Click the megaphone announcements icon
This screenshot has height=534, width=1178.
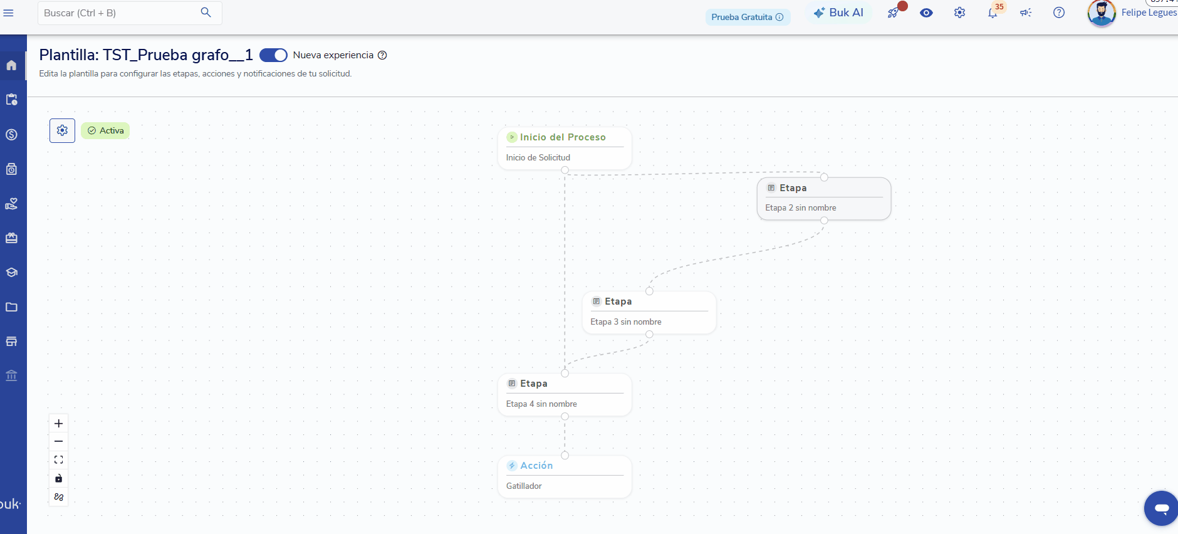[1026, 13]
